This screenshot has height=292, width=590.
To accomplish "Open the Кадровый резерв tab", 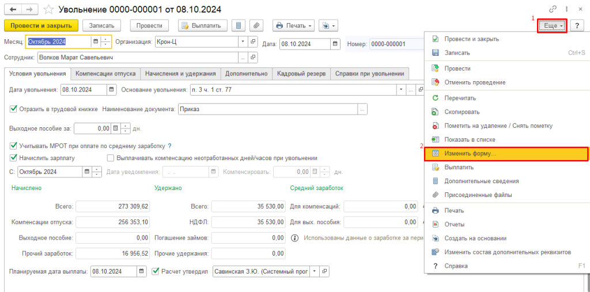I will (x=301, y=74).
